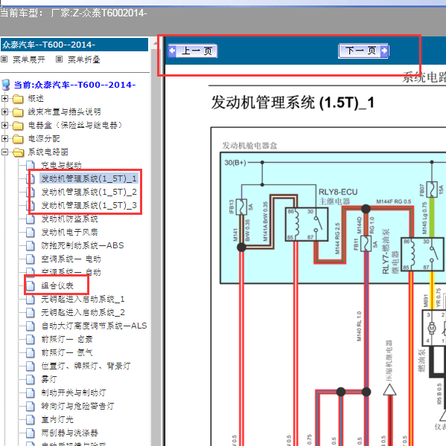Collapse the 系统电路图 folder
446x446 pixels.
4,152
